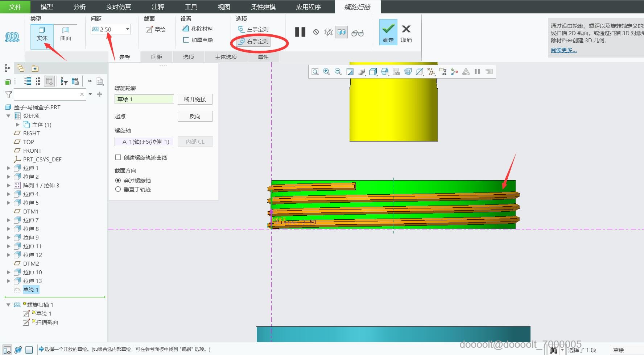Open the pitch value 2.50 dropdown arrow
This screenshot has width=644, height=355.
pos(127,29)
